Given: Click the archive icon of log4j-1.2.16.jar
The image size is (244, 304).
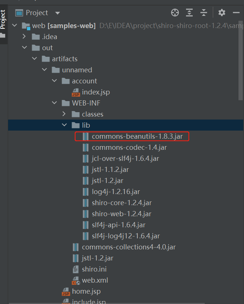Looking at the screenshot, I should pyautogui.click(x=86, y=192).
